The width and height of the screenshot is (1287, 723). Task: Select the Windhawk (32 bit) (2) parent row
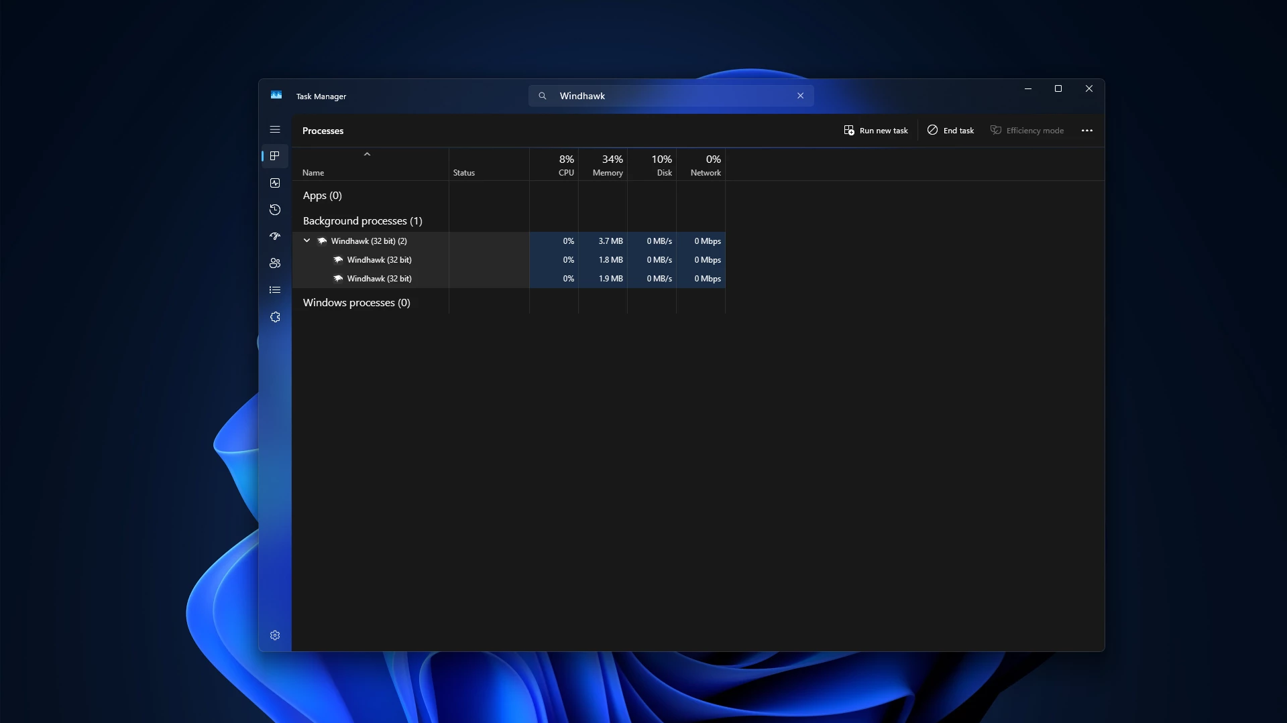click(509, 241)
